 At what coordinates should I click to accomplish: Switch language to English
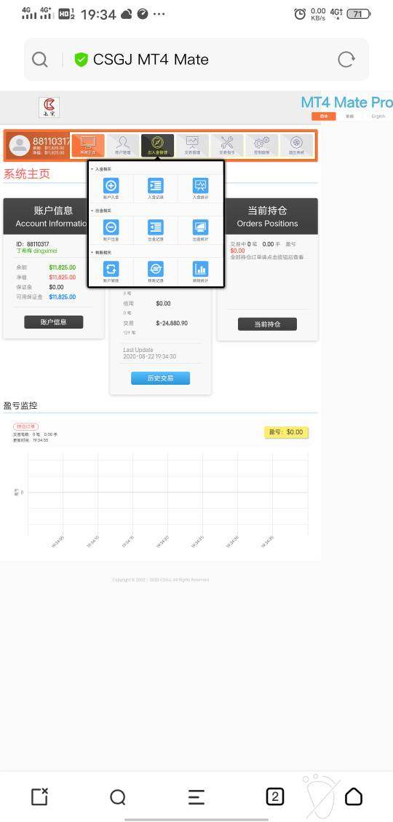(x=378, y=117)
